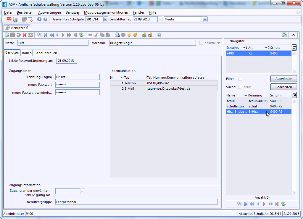Click the scissors cut icon
This screenshot has width=303, height=219.
pos(96,35)
